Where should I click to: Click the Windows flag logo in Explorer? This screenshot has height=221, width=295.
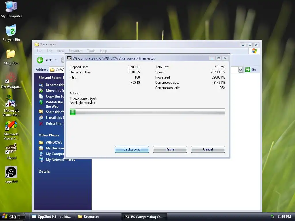point(254,51)
